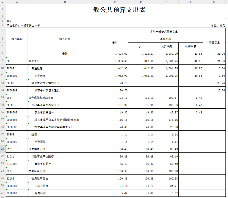Viewport: 228px width, 198px height.
Task: Click the 城市中小学校舍建设 cell
Action: click(x=65, y=90)
